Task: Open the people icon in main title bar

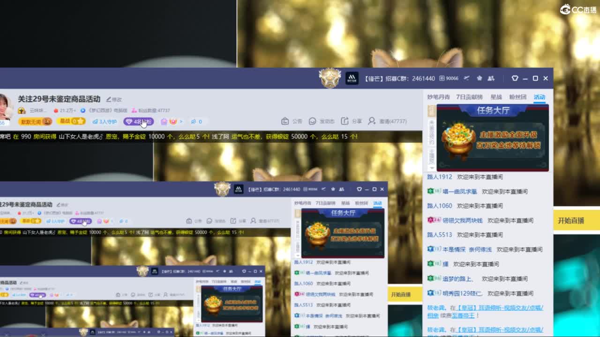Action: pyautogui.click(x=491, y=78)
